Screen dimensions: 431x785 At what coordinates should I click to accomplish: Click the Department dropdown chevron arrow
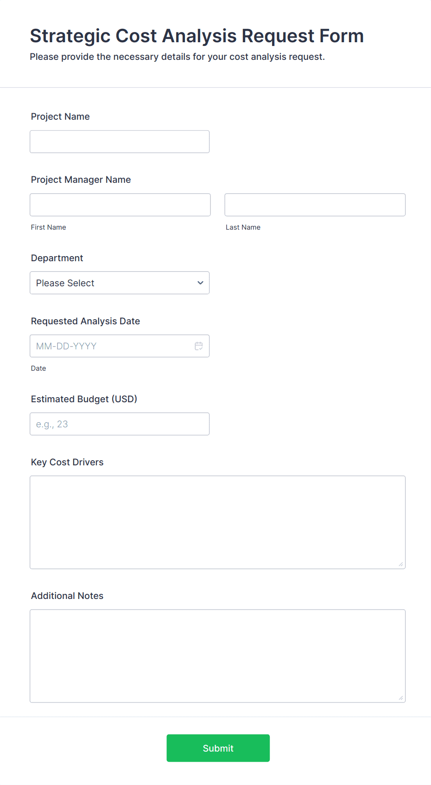pyautogui.click(x=200, y=283)
